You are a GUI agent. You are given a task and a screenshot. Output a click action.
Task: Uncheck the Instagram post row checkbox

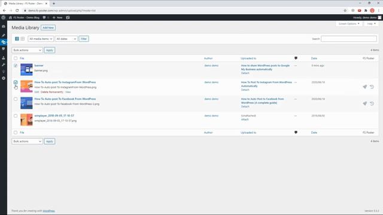click(x=16, y=82)
